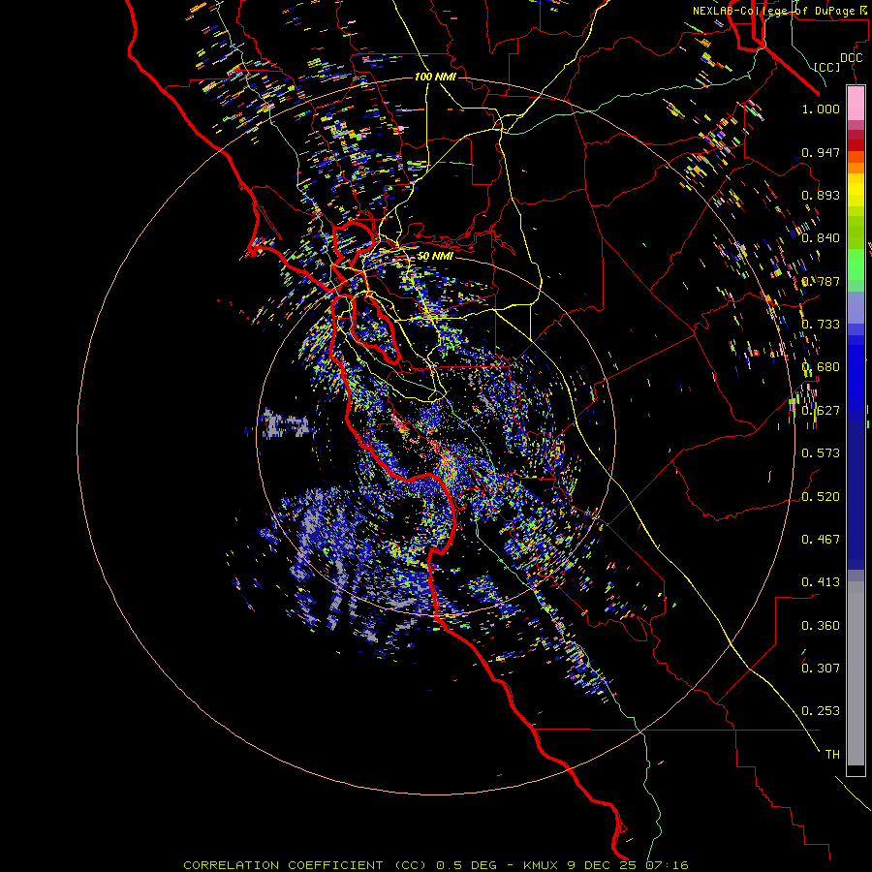Click the [CC] label above the color bar
The image size is (872, 872).
pos(827,67)
